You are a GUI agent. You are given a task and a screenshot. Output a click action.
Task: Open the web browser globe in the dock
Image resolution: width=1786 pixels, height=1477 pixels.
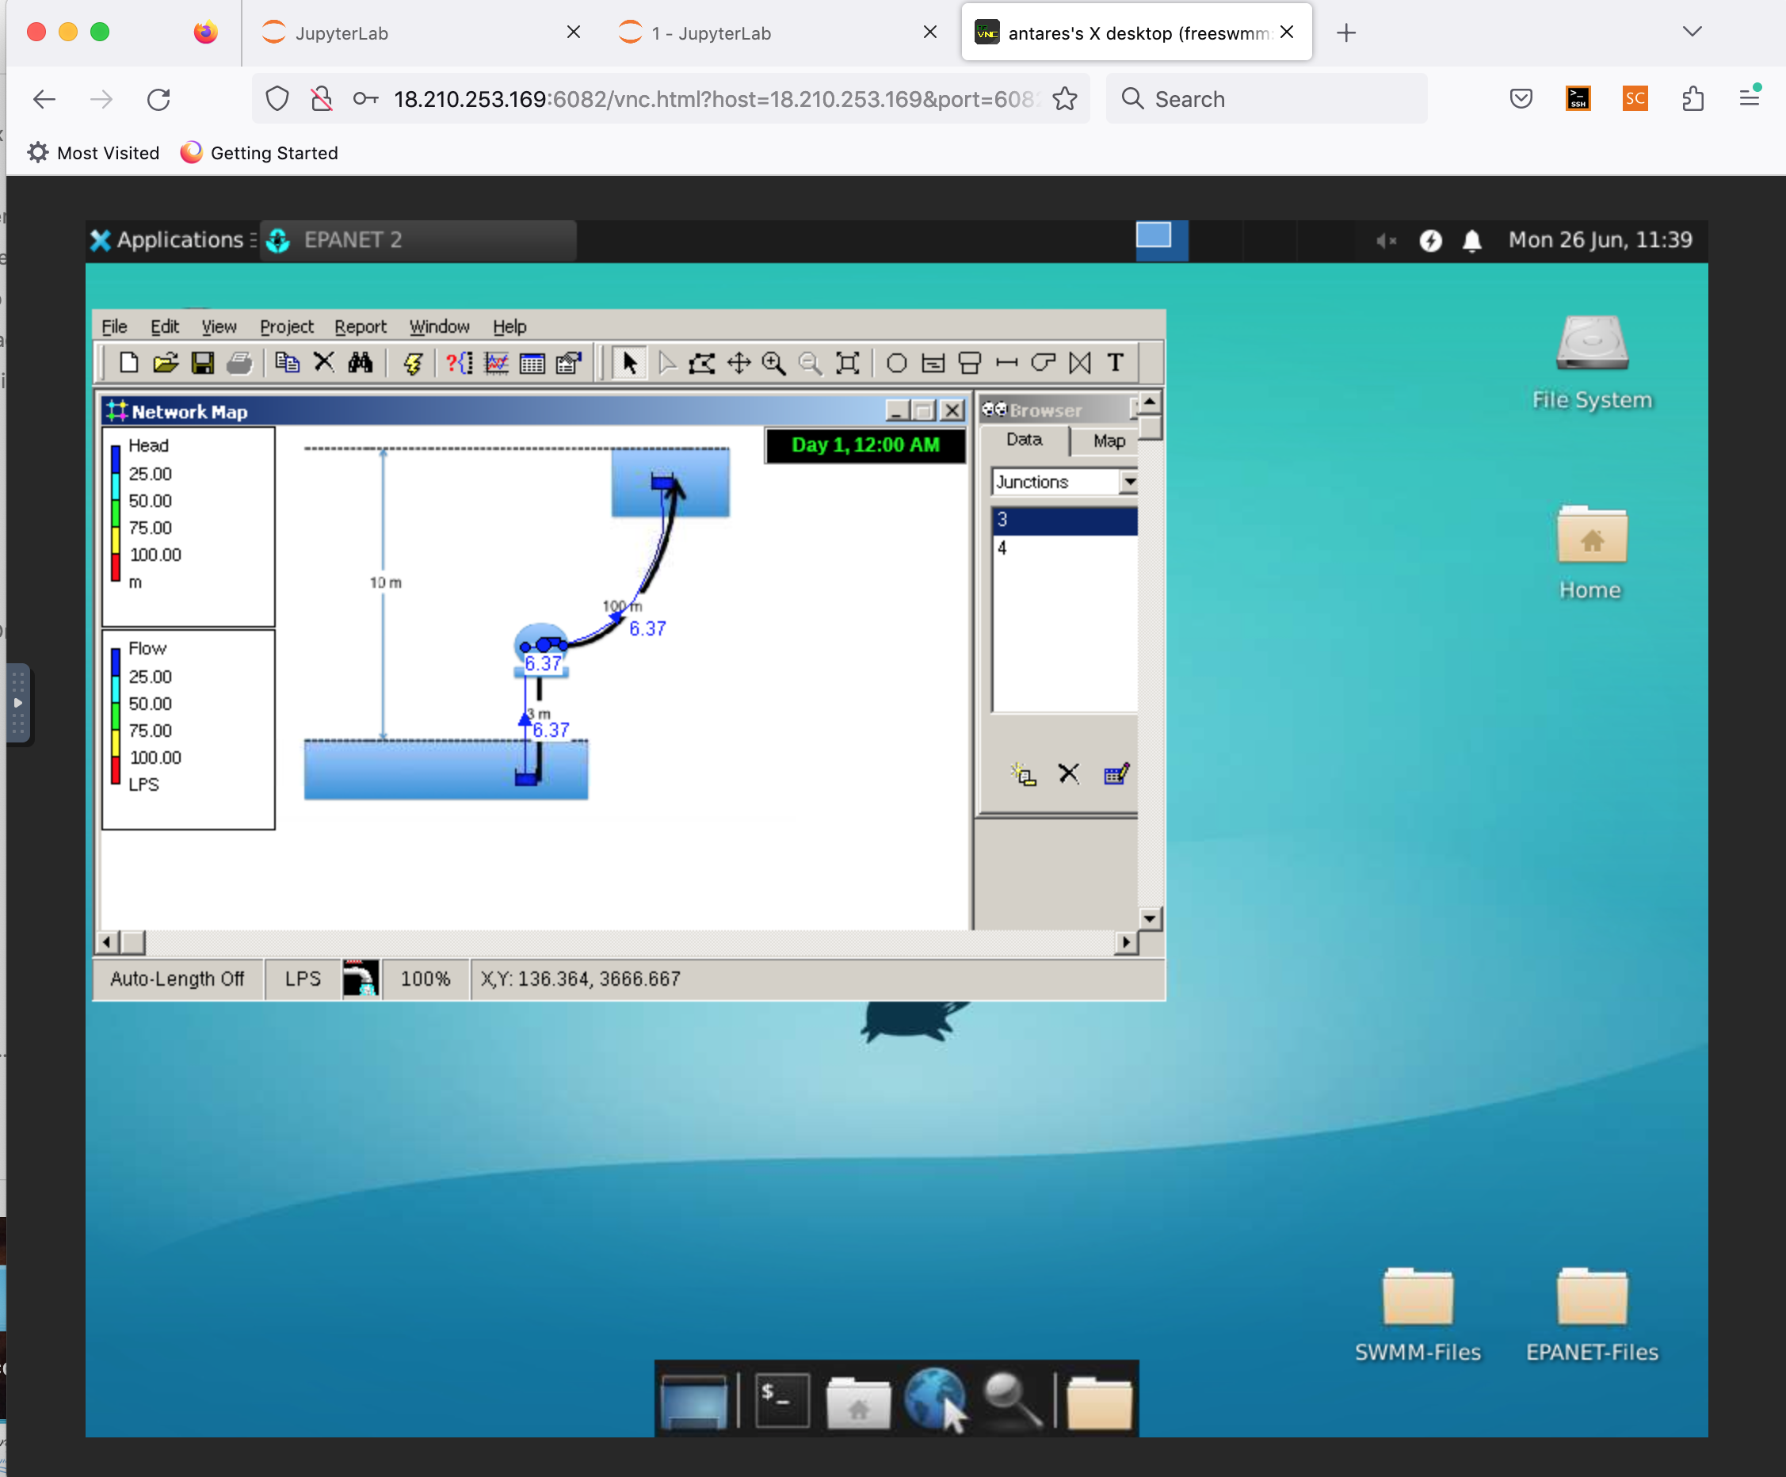click(x=936, y=1399)
